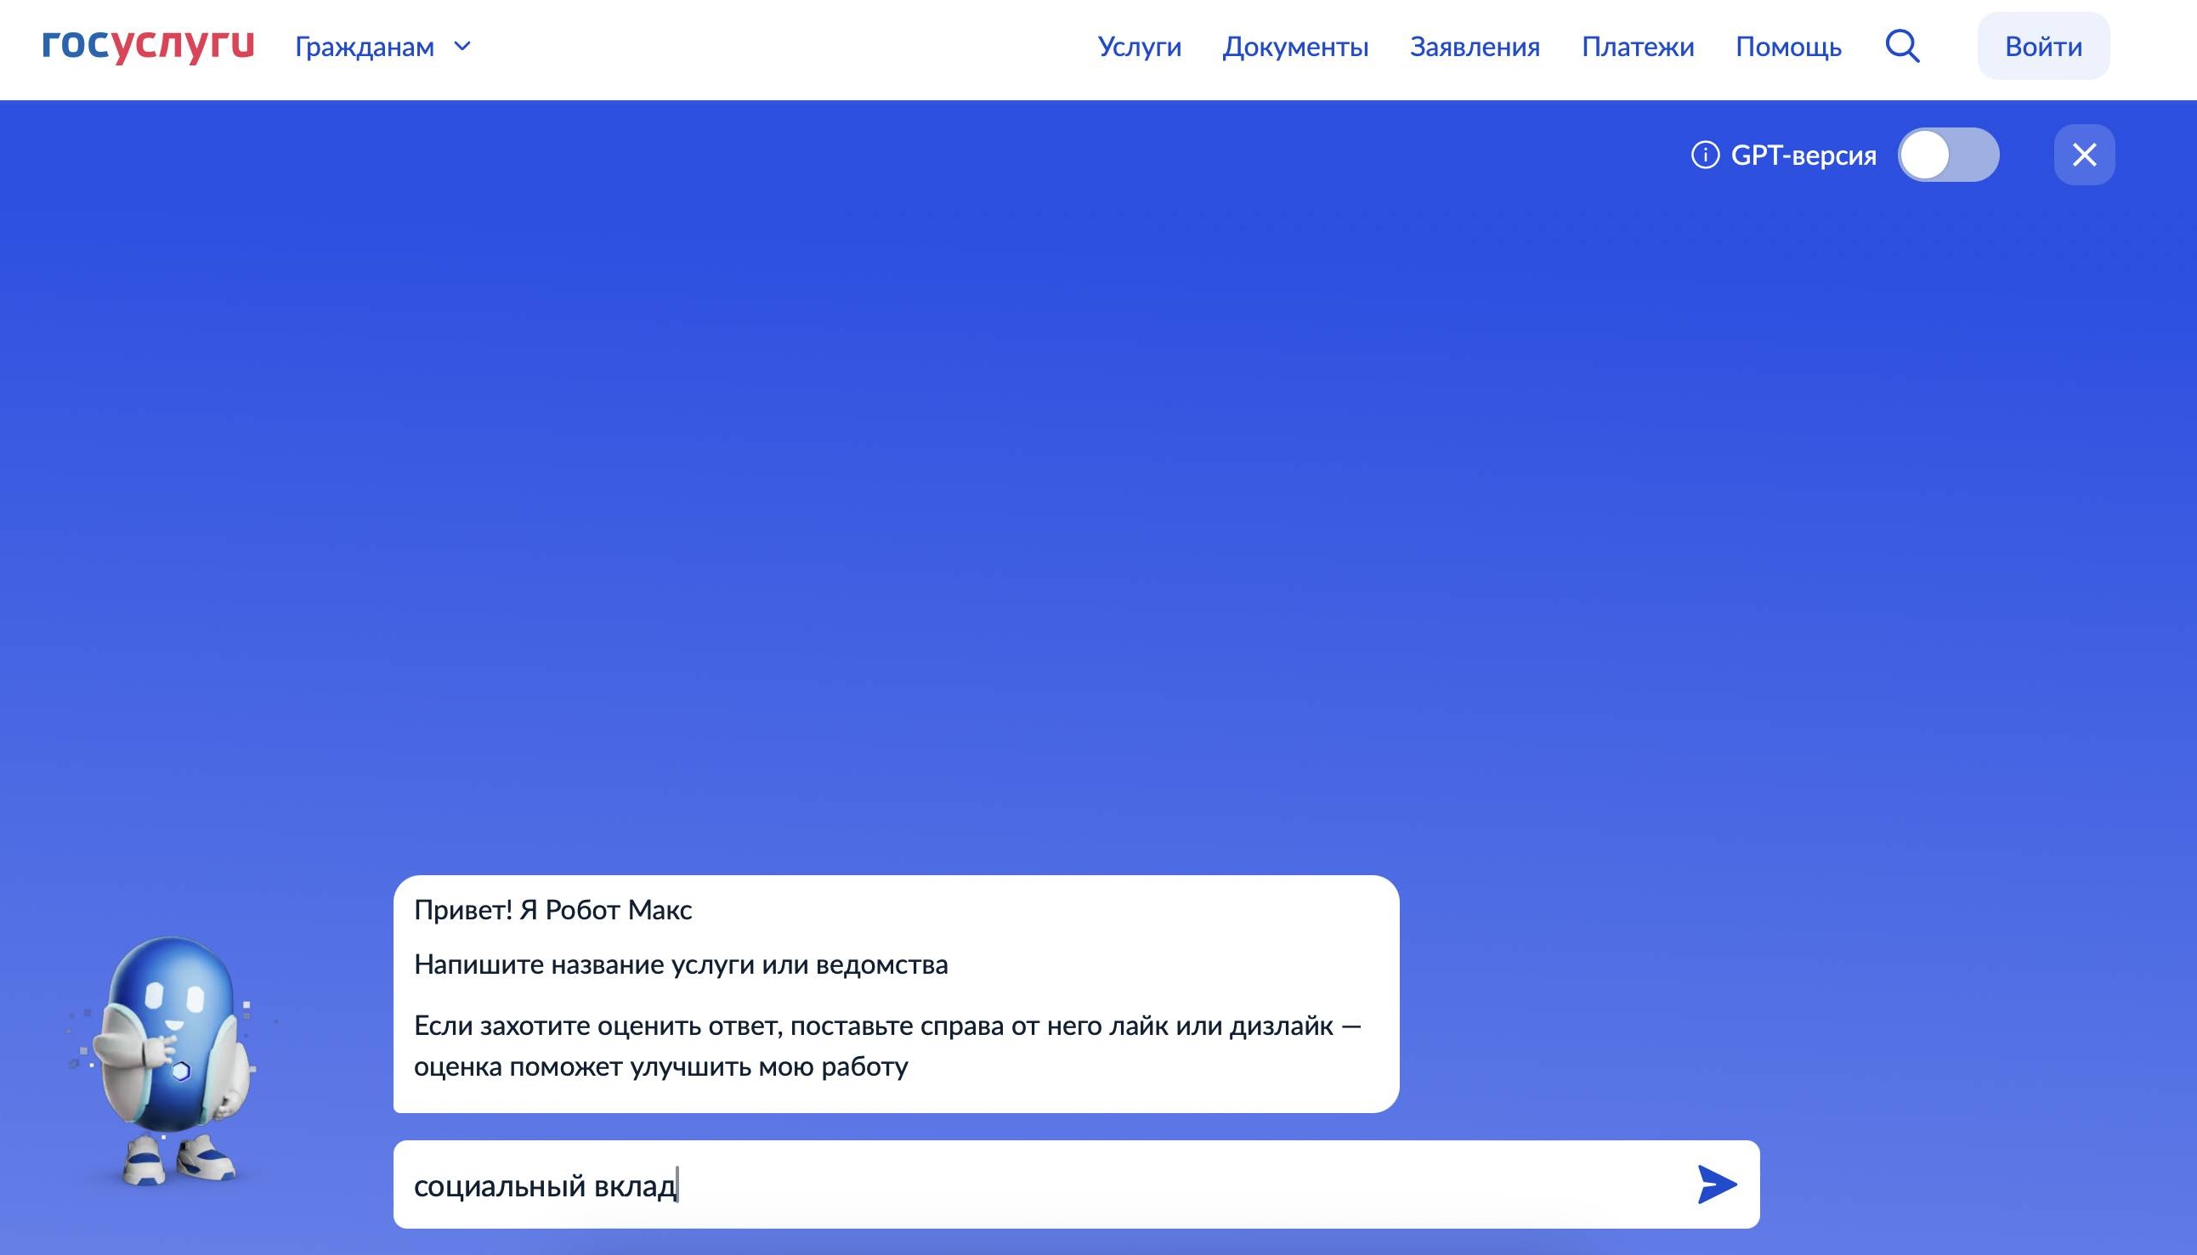Click the white knob of the GPT switch

tap(1925, 155)
